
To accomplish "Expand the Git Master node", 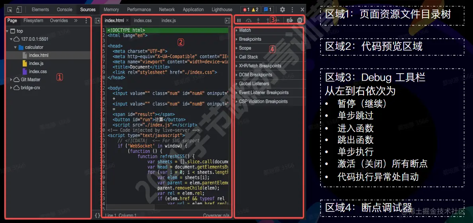I will point(11,80).
